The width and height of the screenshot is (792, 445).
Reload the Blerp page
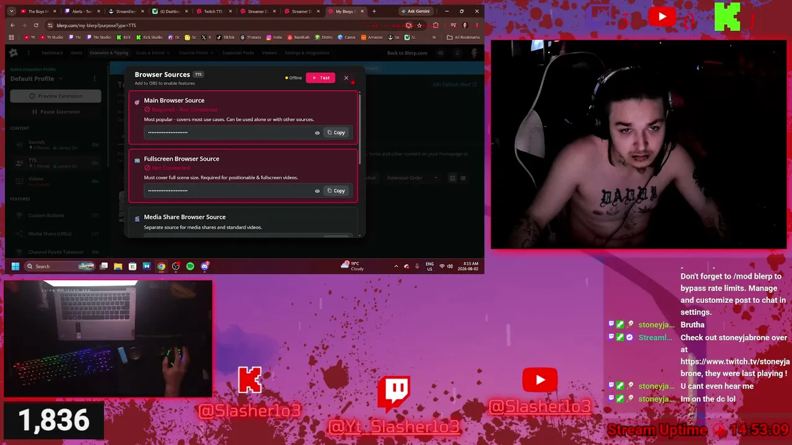coord(36,25)
